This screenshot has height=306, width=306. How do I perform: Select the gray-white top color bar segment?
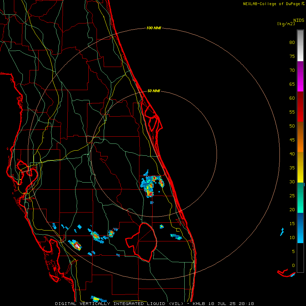pyautogui.click(x=300, y=46)
